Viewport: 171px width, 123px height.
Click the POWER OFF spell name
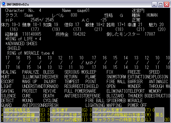click(x=137, y=105)
